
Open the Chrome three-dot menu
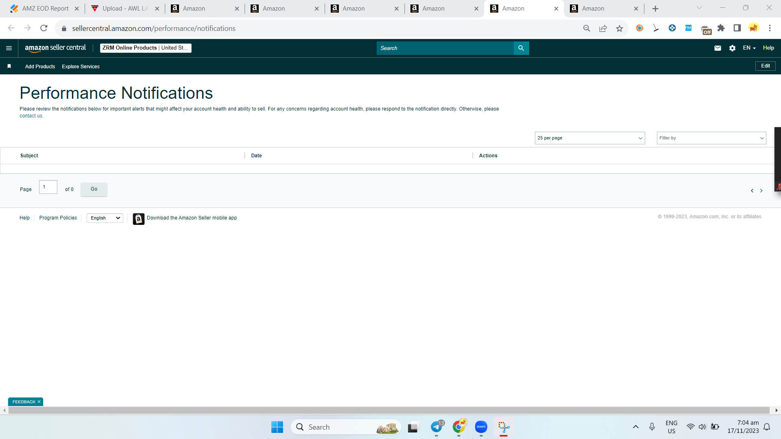point(770,28)
